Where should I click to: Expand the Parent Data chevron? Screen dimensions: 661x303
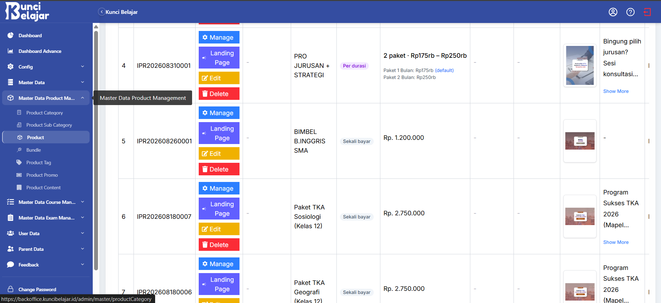pos(83,249)
